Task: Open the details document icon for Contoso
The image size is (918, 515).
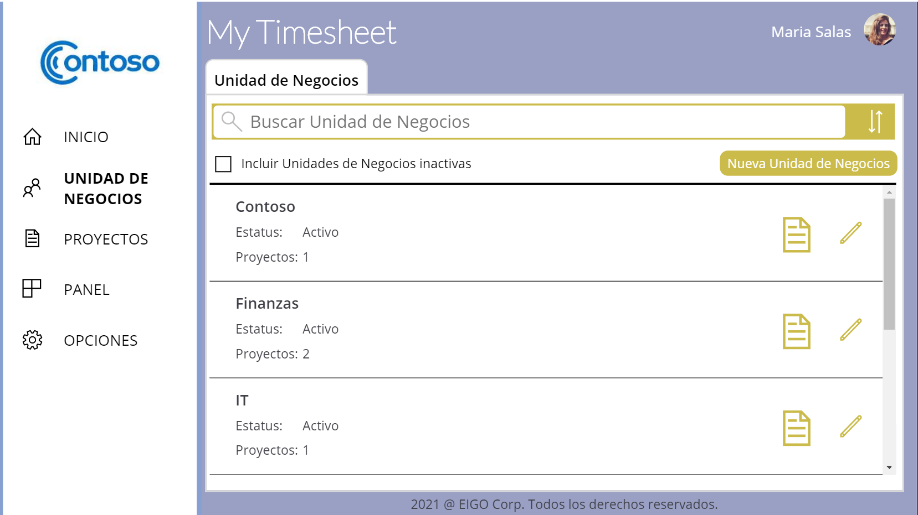Action: coord(796,235)
